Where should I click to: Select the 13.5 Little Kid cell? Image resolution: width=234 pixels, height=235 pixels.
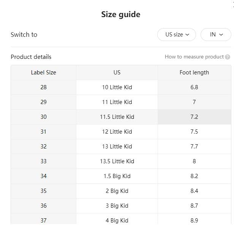pyautogui.click(x=117, y=161)
